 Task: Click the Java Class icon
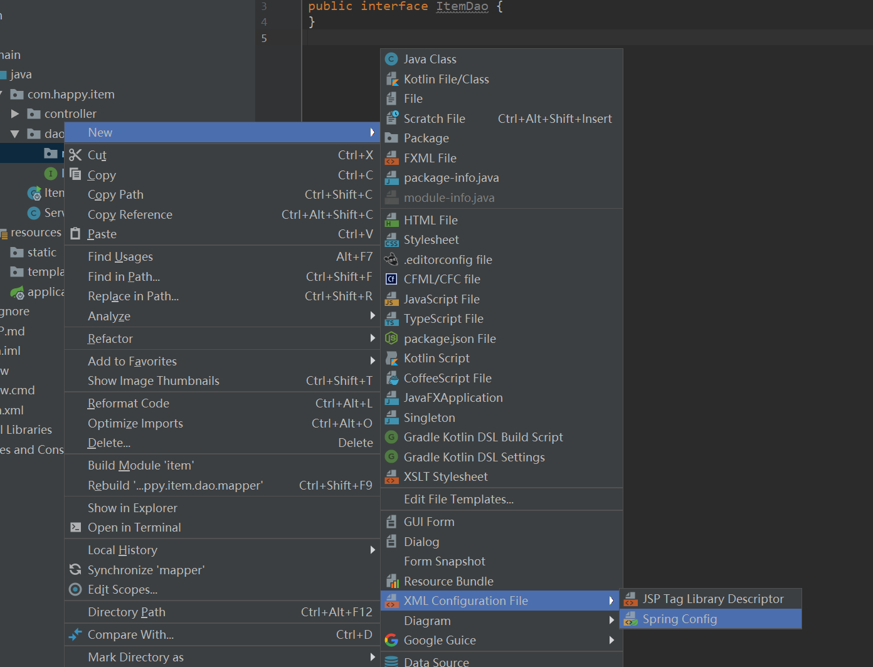click(391, 60)
